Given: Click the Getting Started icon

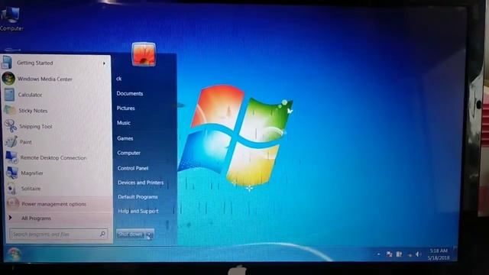Looking at the screenshot, I should (6, 63).
